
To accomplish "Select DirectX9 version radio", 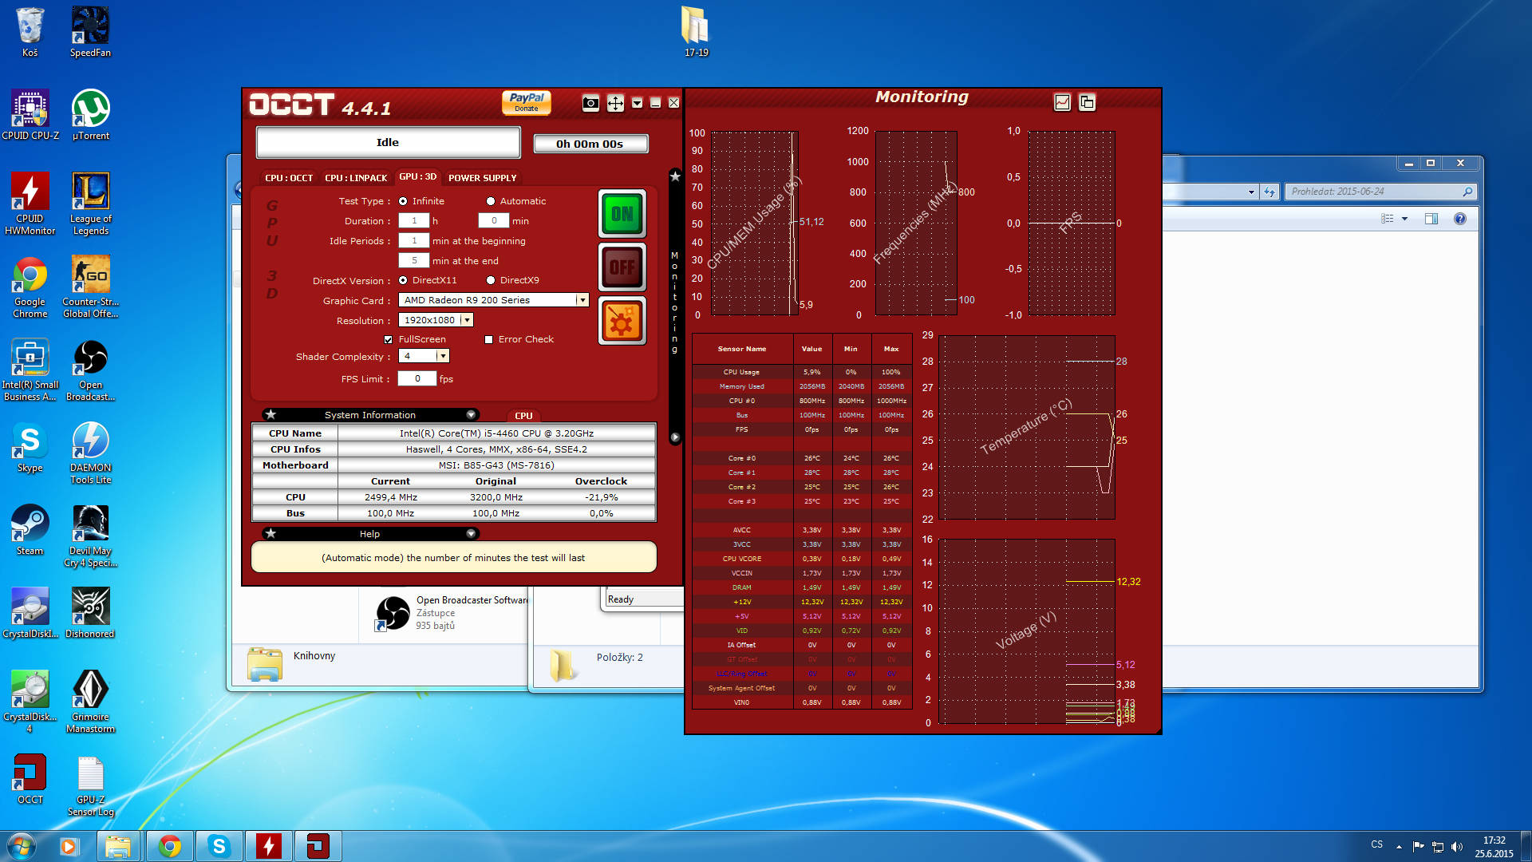I will (x=491, y=280).
